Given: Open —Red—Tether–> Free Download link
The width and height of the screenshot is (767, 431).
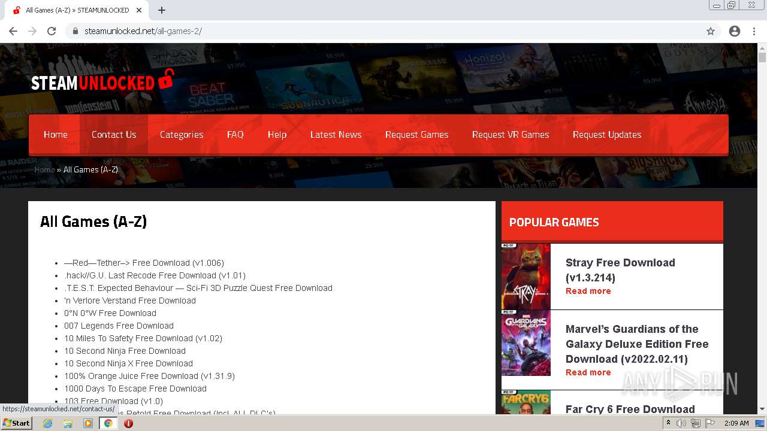Looking at the screenshot, I should [x=144, y=263].
